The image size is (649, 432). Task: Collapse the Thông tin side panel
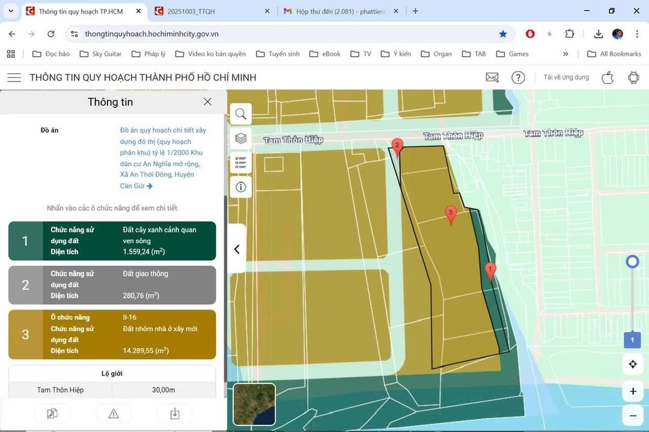pos(236,248)
